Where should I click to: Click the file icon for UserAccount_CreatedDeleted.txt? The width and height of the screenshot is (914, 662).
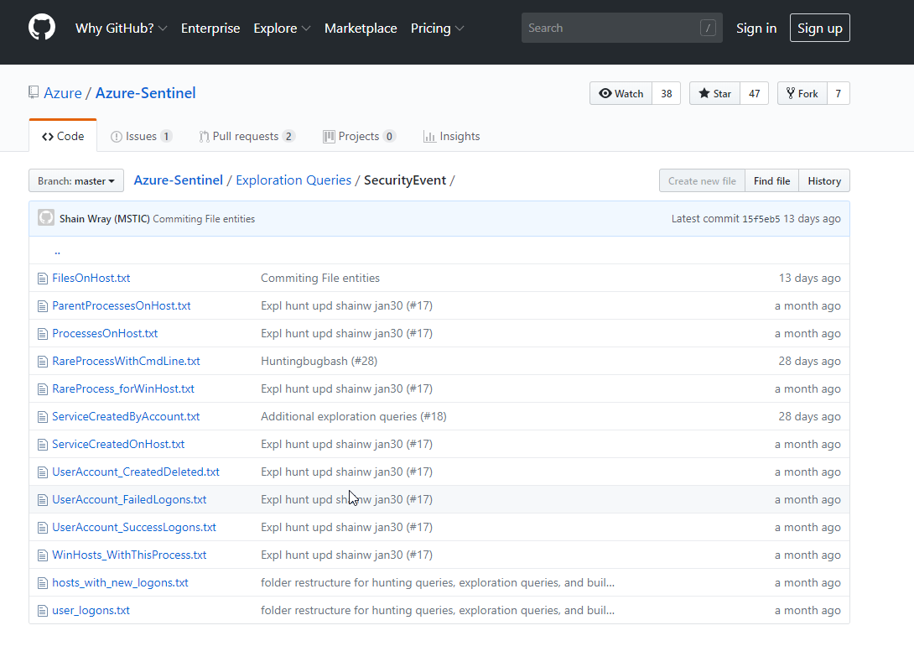[43, 472]
